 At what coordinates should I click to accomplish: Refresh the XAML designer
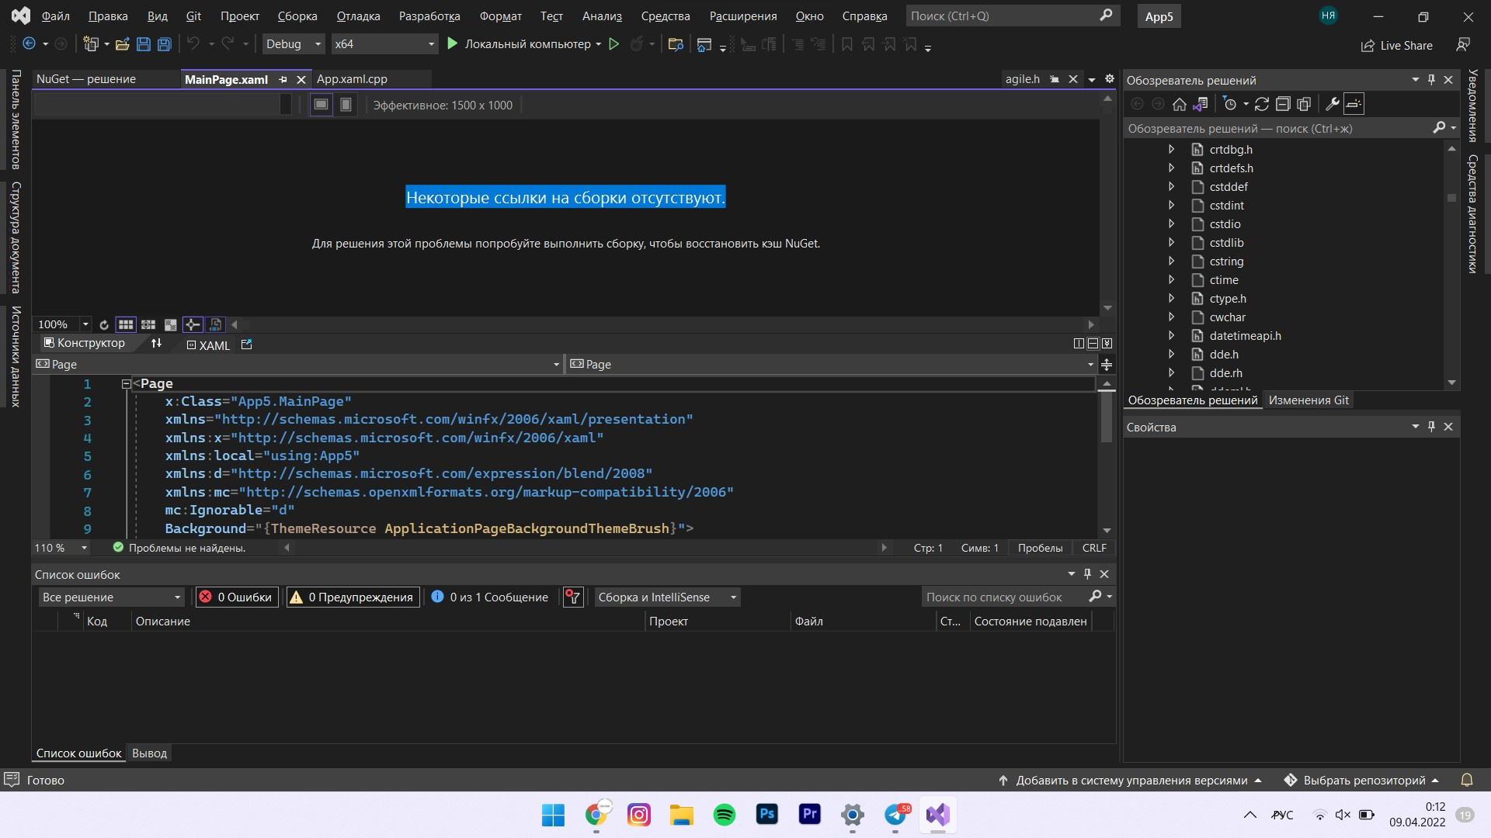(x=104, y=324)
